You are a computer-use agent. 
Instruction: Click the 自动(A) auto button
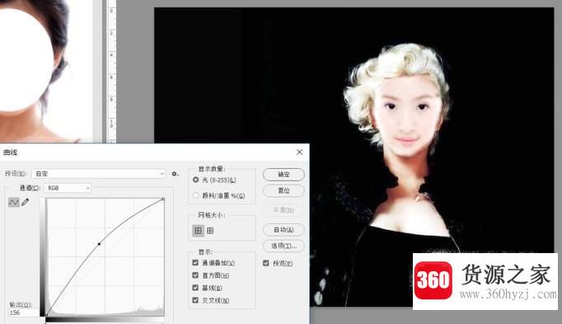[x=283, y=229]
